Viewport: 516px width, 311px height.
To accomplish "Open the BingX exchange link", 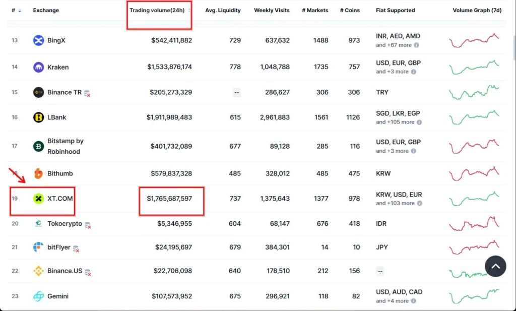I will [x=56, y=40].
